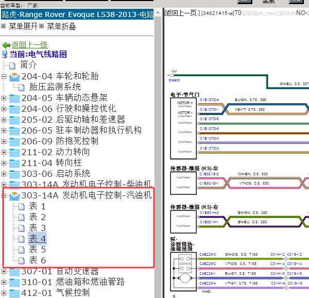Click the document icon beside 表 3

pyautogui.click(x=22, y=228)
